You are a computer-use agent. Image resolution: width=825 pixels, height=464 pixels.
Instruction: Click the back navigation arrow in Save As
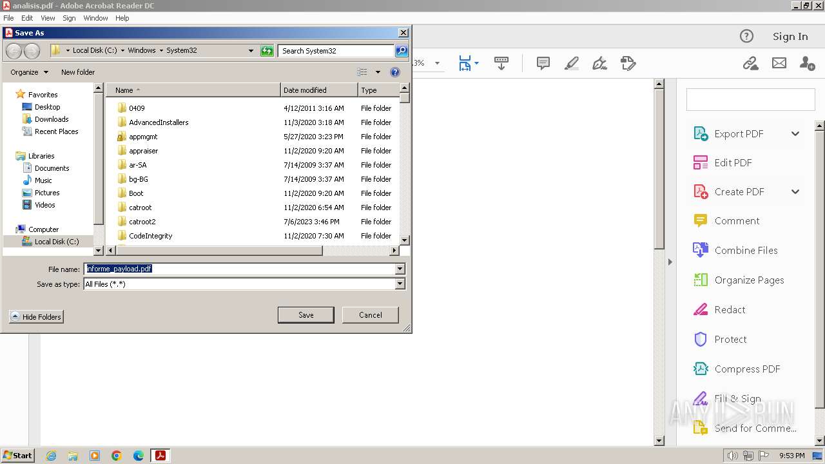tap(14, 50)
